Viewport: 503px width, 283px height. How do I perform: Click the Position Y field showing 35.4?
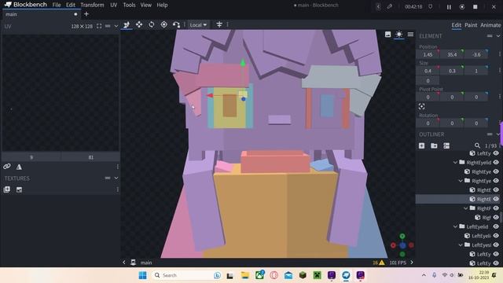point(452,54)
